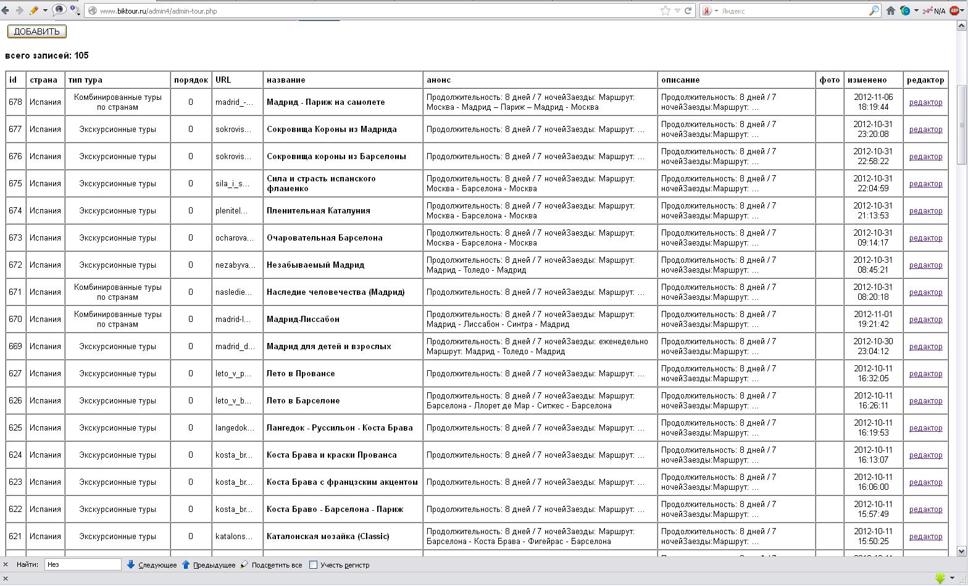Screen dimensions: 968x586
Task: Click the search magnifier icon
Action: point(874,10)
